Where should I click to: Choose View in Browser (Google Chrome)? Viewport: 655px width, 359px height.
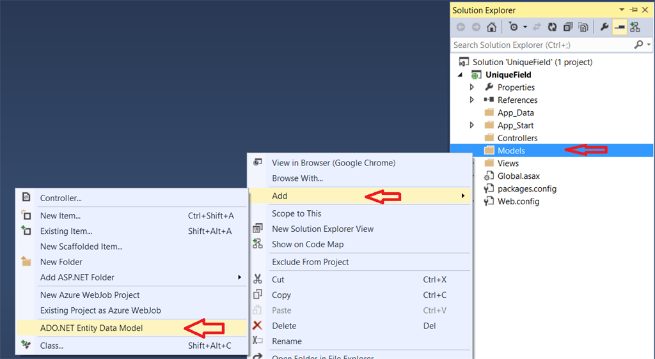pyautogui.click(x=333, y=163)
